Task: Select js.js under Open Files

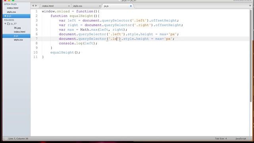Action: click(16, 16)
